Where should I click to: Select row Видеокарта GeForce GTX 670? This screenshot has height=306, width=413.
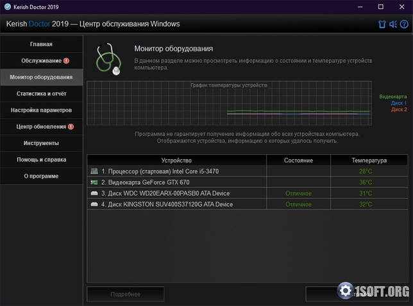248,182
